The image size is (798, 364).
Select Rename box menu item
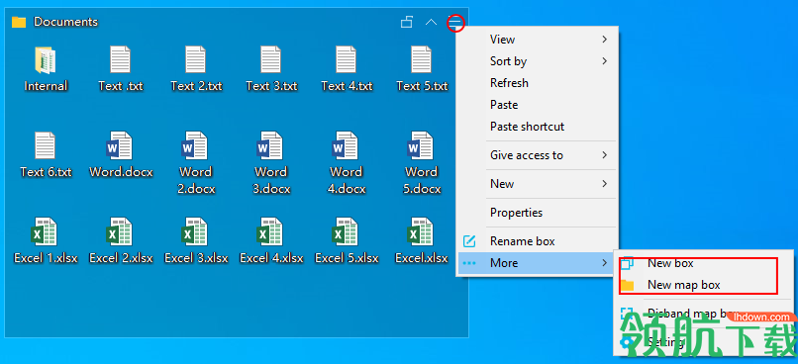(x=537, y=241)
